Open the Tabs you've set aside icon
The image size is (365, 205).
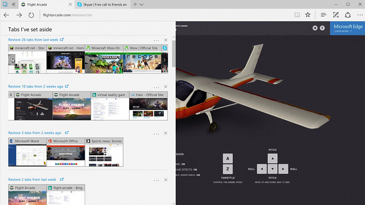(x=5, y=4)
